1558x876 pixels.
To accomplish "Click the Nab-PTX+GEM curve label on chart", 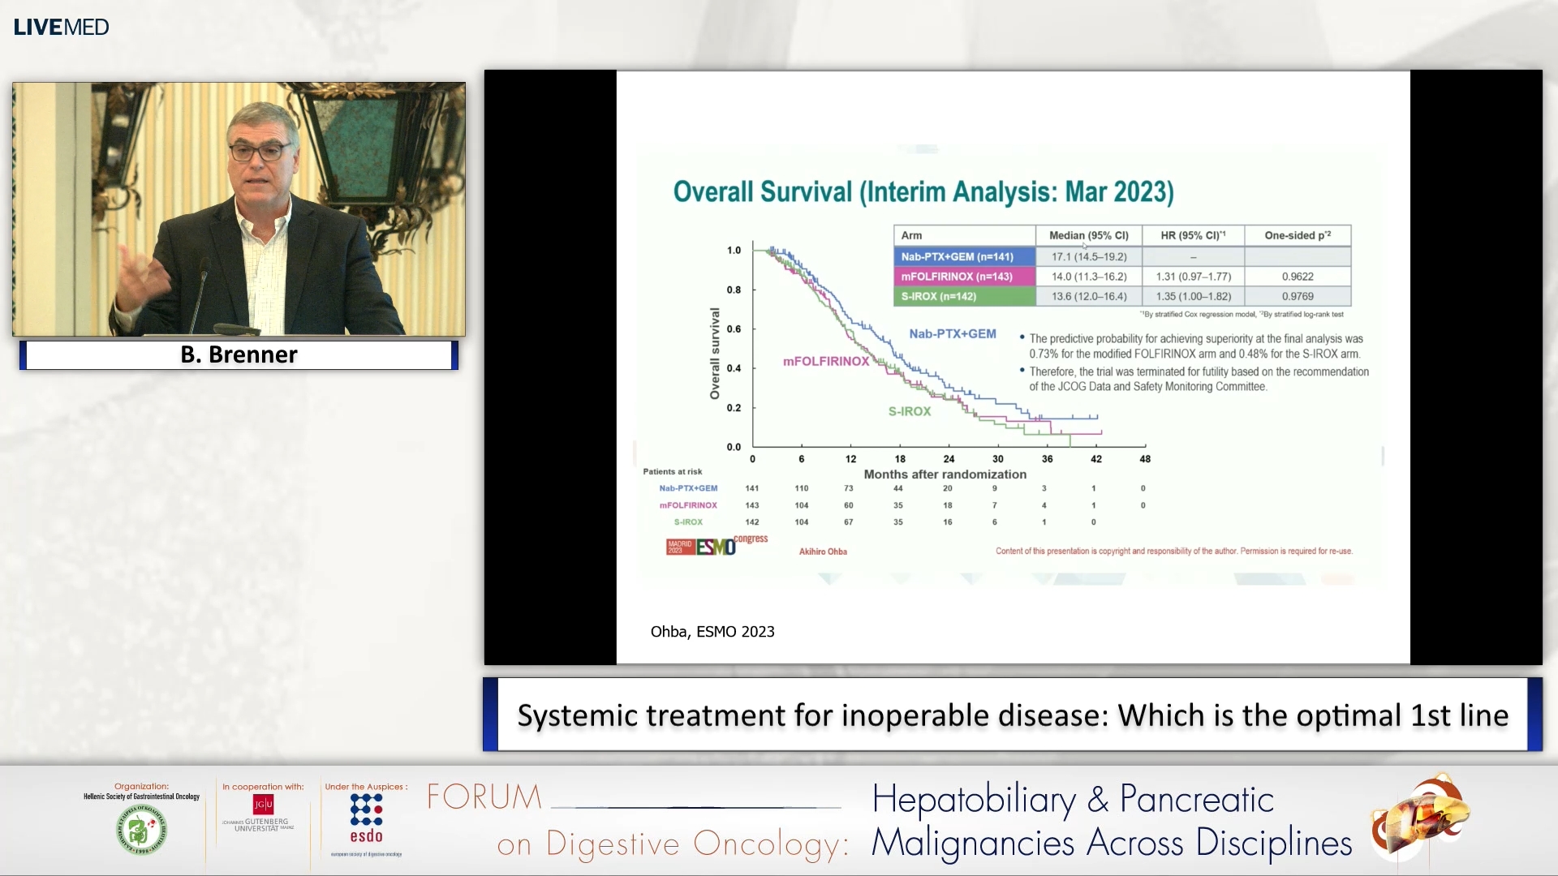I will [x=953, y=333].
